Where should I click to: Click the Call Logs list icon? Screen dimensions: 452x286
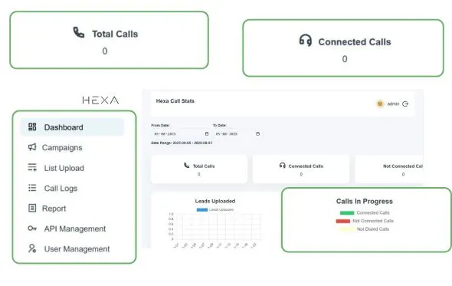click(x=32, y=188)
